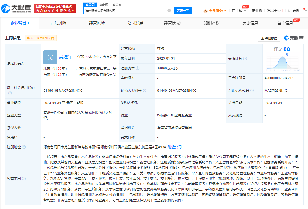
Task: Clear the search box with the X icon
Action: [169, 10]
